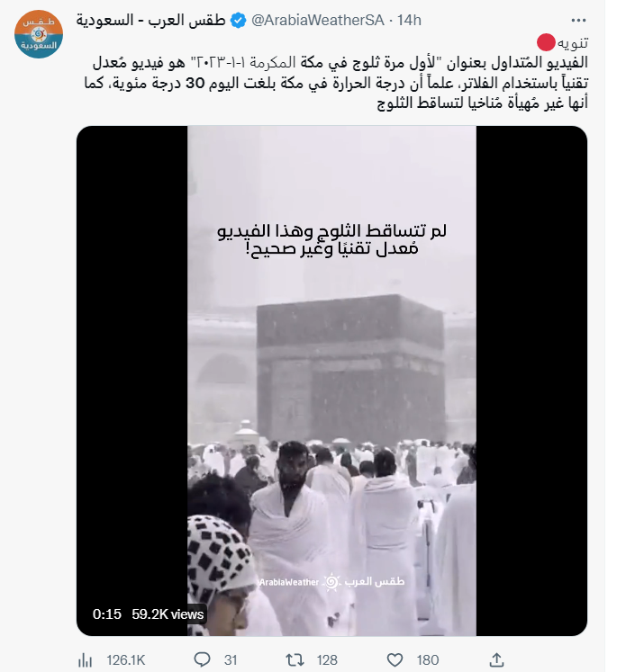Open the 31 replies count
The height and width of the screenshot is (672, 617).
coord(231,660)
